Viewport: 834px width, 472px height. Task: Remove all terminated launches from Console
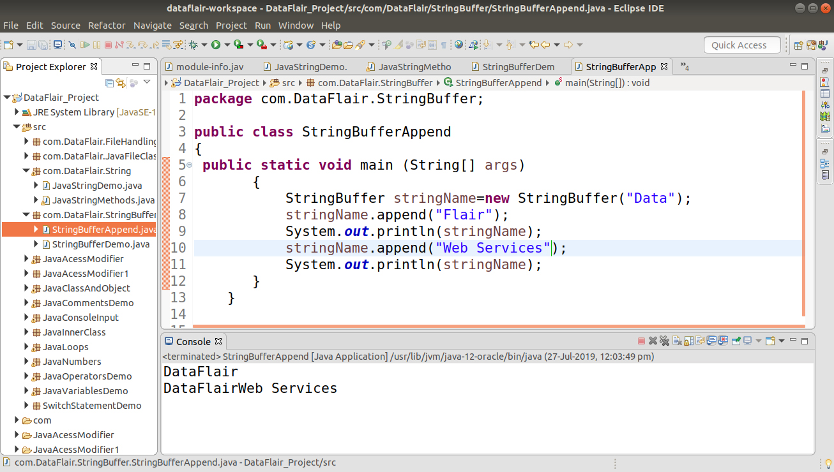(665, 341)
